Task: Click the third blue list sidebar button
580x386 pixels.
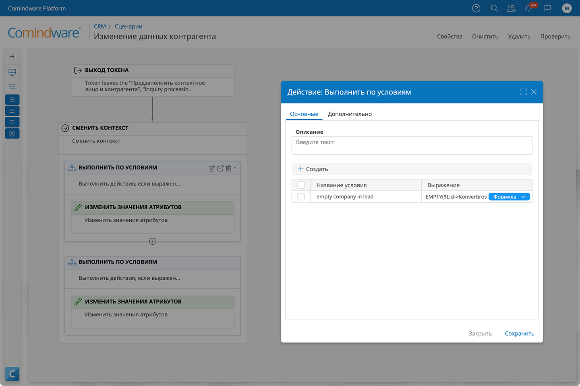Action: [12, 122]
